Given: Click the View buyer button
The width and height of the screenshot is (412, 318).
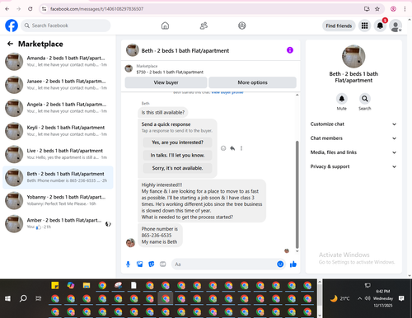Looking at the screenshot, I should point(166,82).
